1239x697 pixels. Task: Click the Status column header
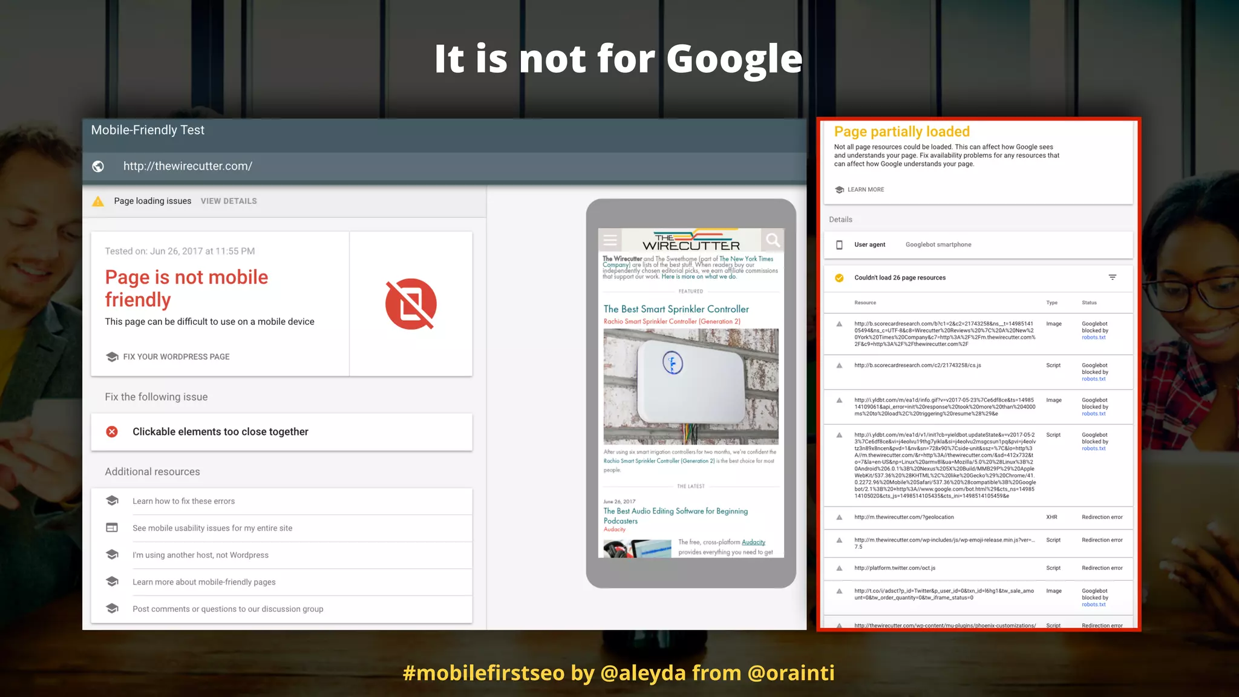tap(1089, 303)
